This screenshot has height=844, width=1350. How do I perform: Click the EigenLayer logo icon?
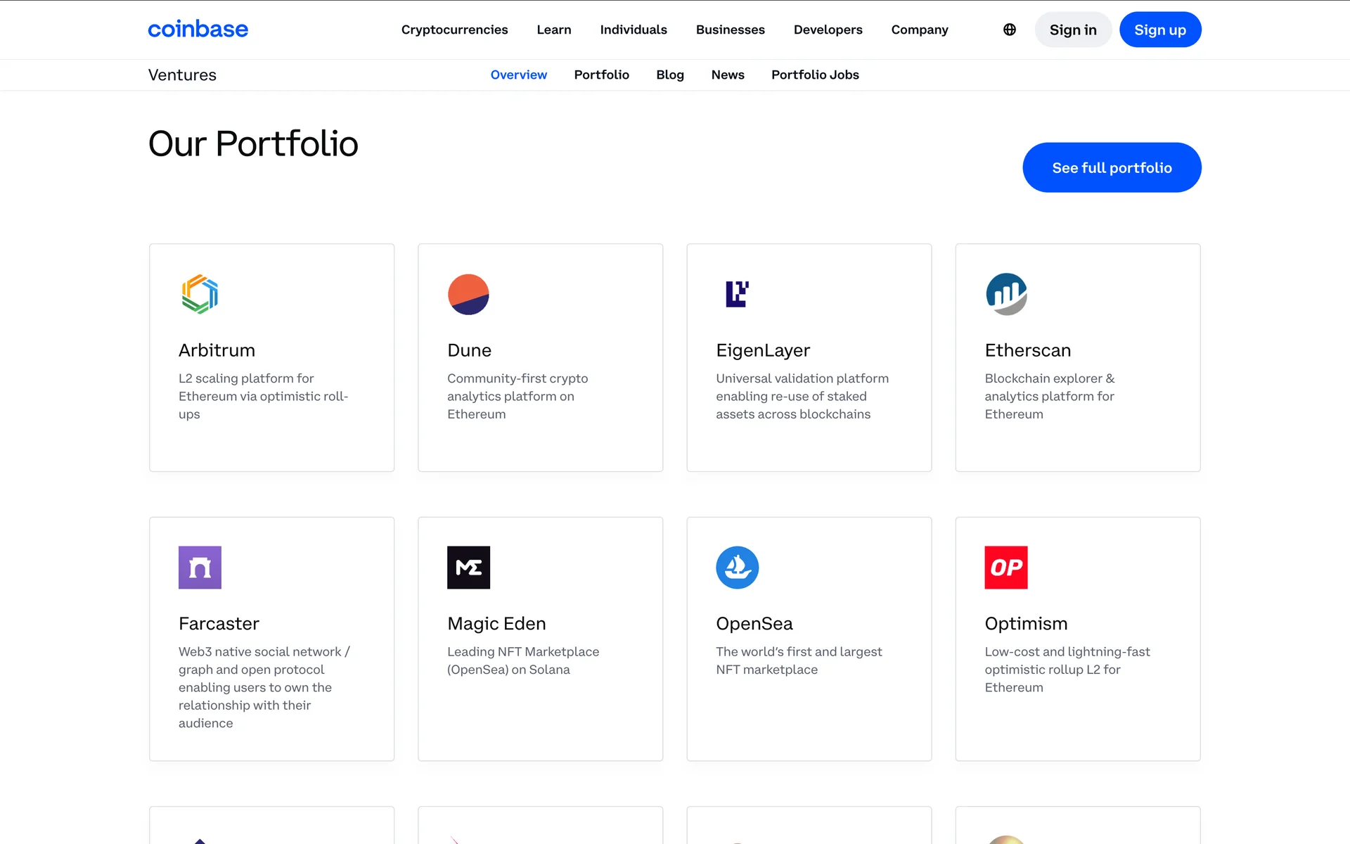point(737,294)
